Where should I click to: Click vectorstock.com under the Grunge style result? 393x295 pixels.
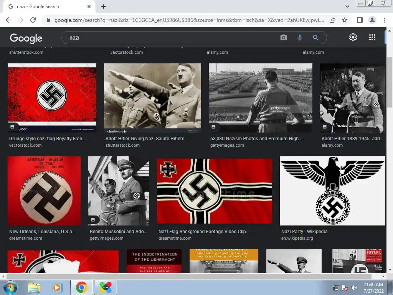click(x=25, y=145)
